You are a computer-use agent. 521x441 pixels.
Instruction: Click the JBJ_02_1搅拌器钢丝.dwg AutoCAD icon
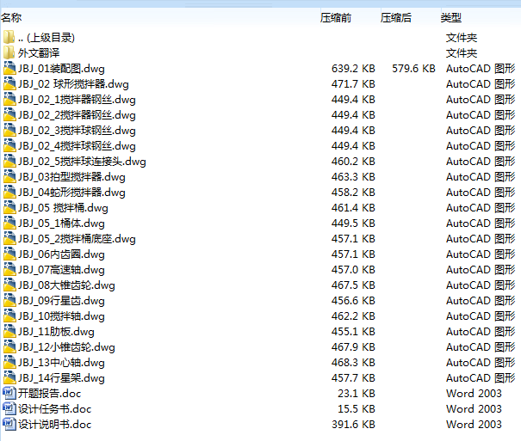click(9, 100)
